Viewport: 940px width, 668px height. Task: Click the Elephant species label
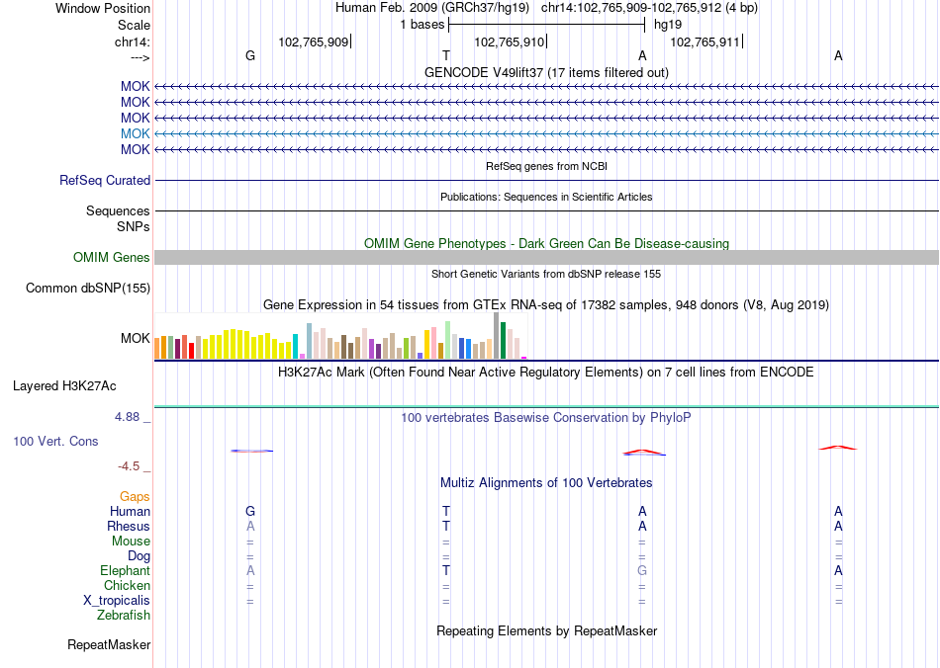[125, 570]
